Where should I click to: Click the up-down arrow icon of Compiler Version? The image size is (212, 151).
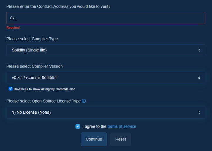199,78
